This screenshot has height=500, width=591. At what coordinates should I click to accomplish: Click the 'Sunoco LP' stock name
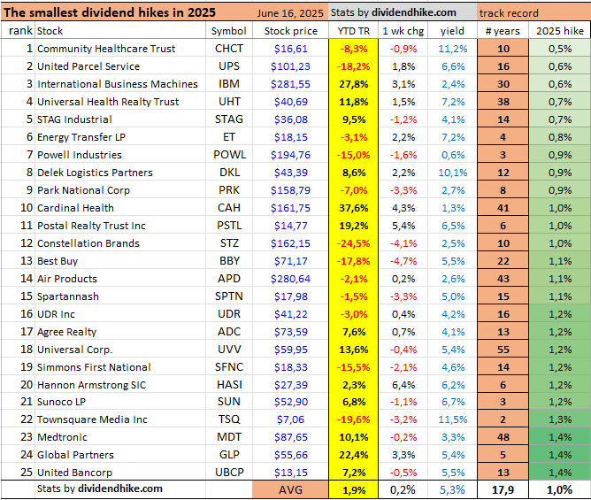(x=61, y=402)
